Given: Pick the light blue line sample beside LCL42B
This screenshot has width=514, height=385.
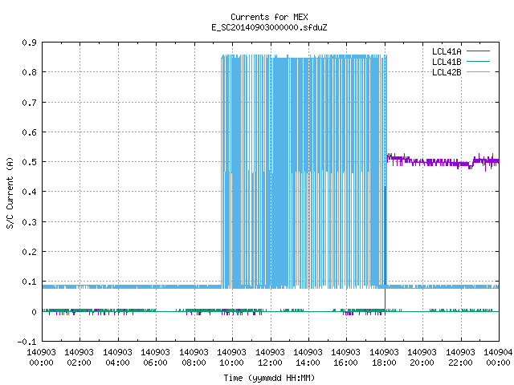Looking at the screenshot, I should (478, 71).
